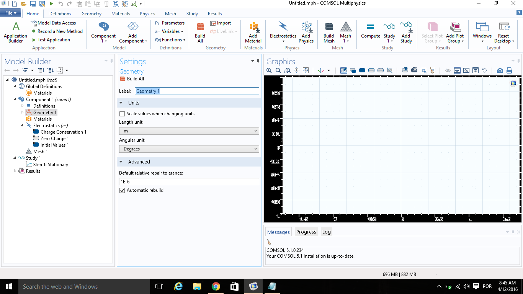Open the Length unit dropdown
This screenshot has width=523, height=294.
189,131
